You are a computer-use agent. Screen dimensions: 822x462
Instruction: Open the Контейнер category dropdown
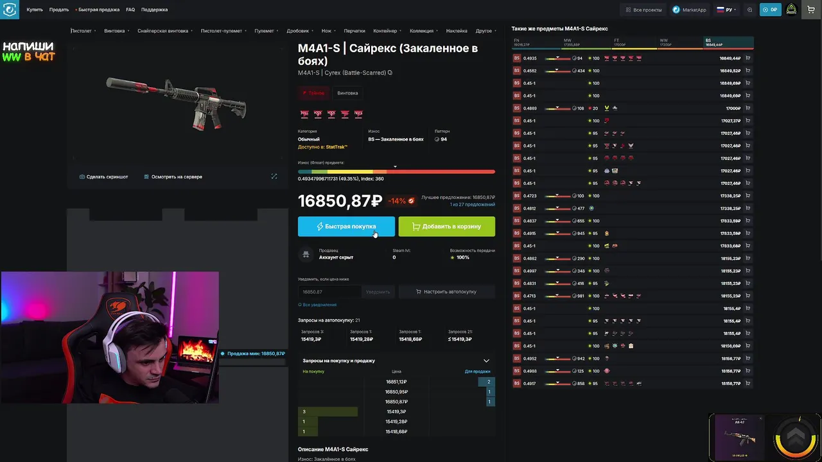387,31
